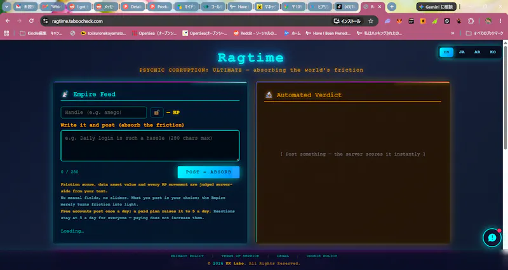
Task: Open the purple feather extension icon
Action: 387,21
